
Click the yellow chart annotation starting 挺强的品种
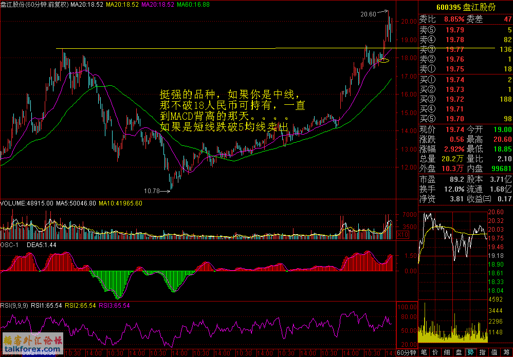(232, 111)
